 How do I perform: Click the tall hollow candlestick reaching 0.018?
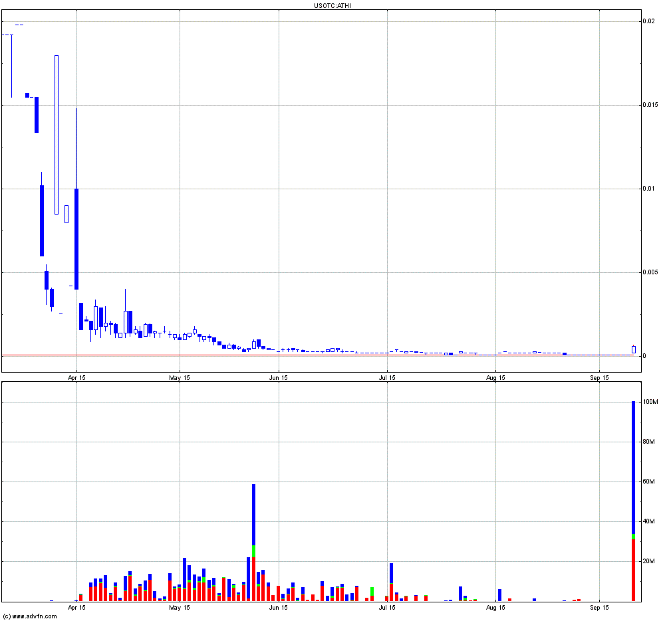coord(57,135)
